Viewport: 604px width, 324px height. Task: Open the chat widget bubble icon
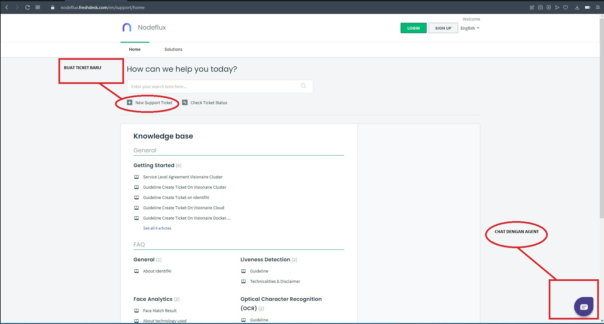584,307
